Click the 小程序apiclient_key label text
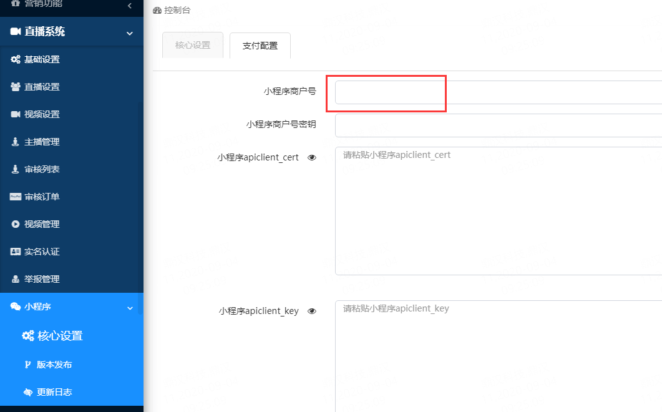 258,311
